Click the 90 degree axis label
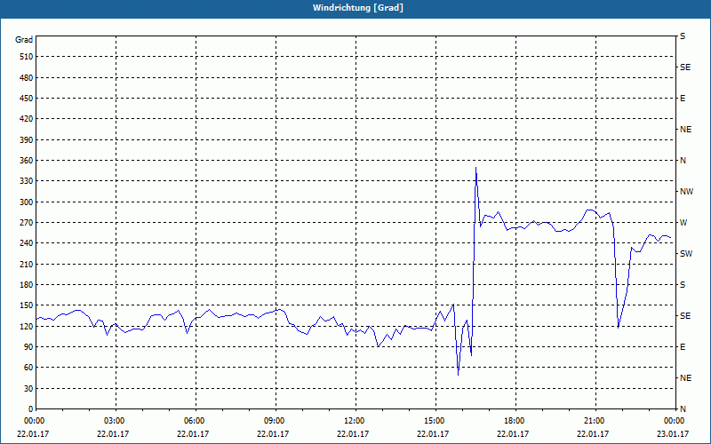 tap(28, 347)
